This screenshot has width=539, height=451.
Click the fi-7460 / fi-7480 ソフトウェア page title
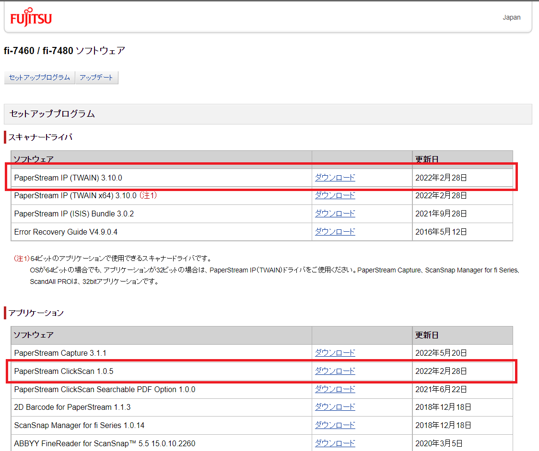coord(64,51)
